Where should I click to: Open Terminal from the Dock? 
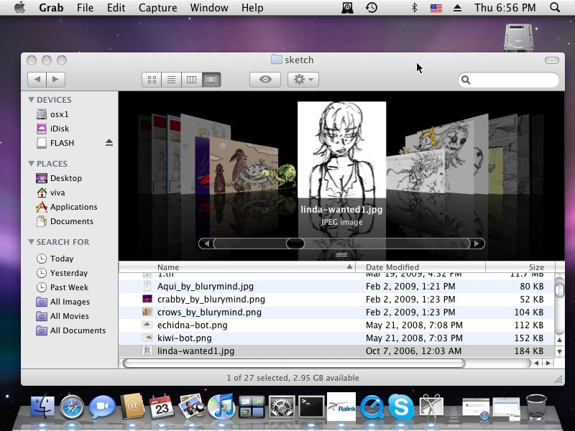311,407
